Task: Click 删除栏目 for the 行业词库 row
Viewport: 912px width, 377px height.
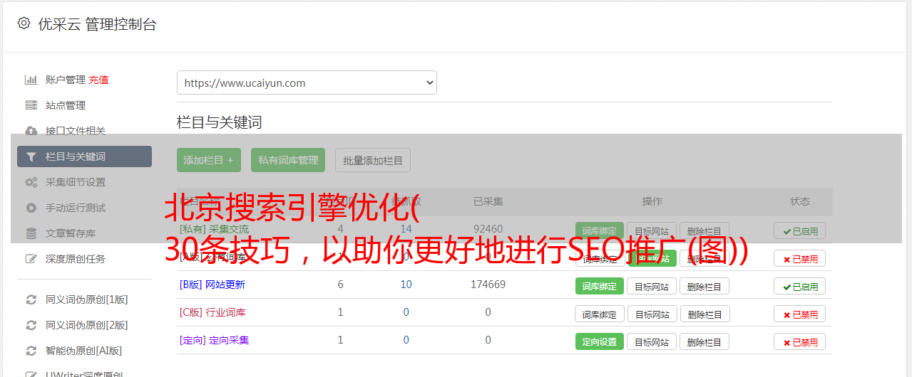Action: coord(705,314)
